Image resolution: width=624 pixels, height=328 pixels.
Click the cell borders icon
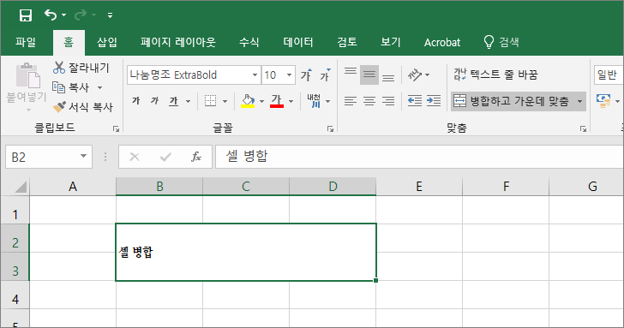[210, 101]
